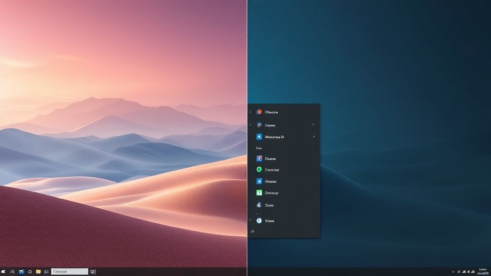
Task: Click the triangle-shaped system tray icon
Action: (464, 272)
